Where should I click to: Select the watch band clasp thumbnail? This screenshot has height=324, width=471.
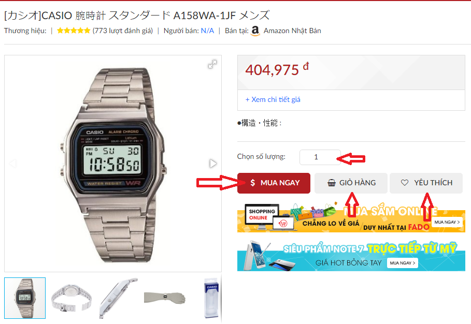71,298
